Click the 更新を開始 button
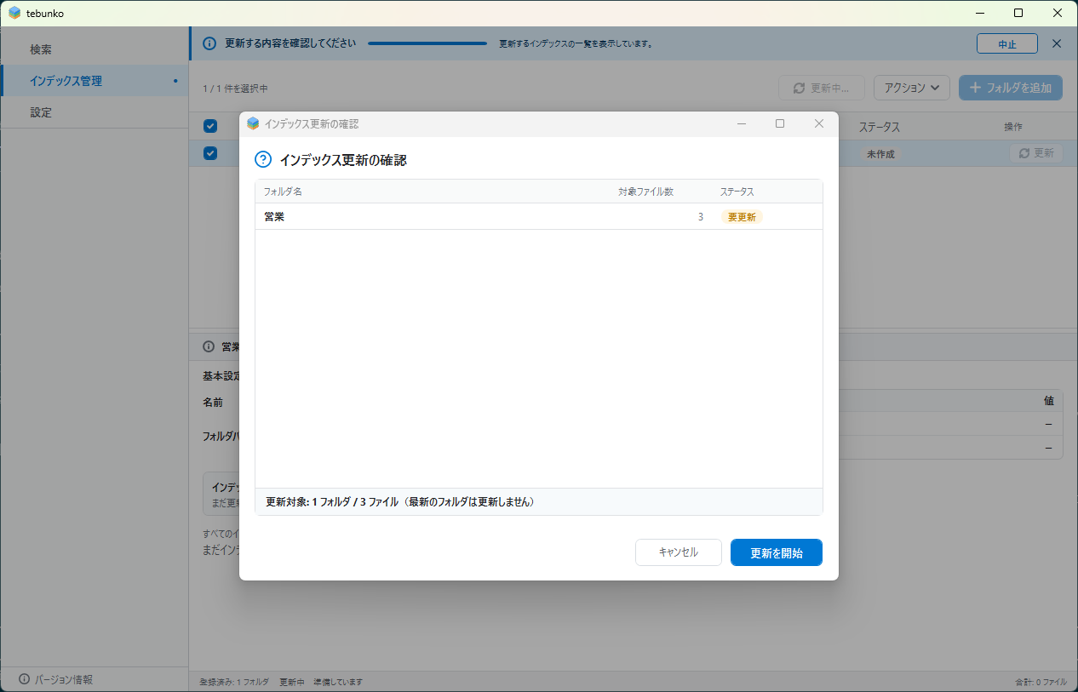Viewport: 1078px width, 692px height. 776,552
